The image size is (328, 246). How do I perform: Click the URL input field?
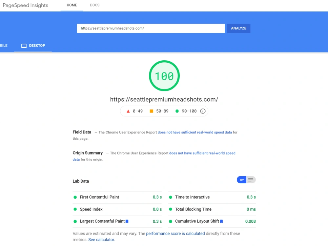(x=151, y=28)
